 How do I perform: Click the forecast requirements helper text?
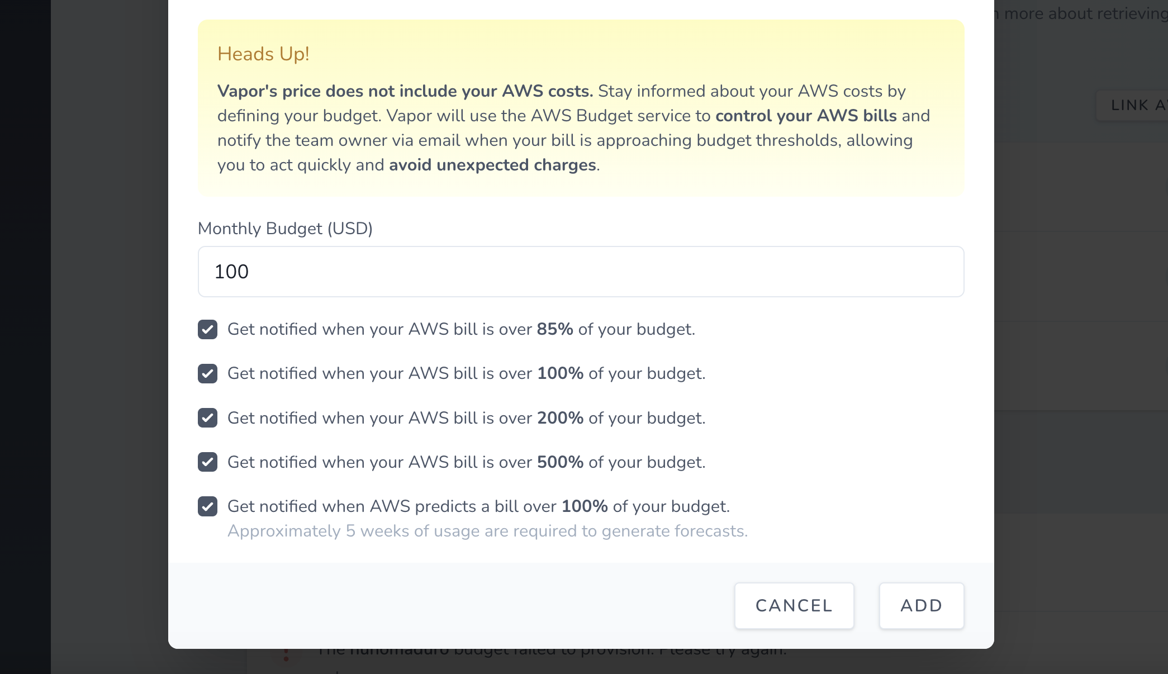(487, 531)
